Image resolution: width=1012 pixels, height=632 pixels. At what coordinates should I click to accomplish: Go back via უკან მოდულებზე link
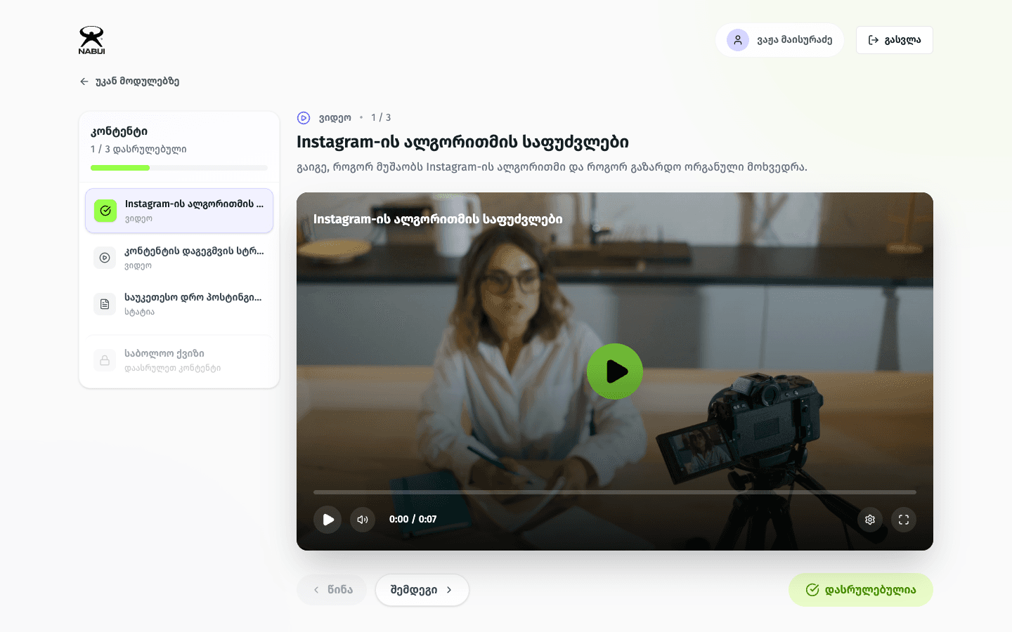click(129, 81)
